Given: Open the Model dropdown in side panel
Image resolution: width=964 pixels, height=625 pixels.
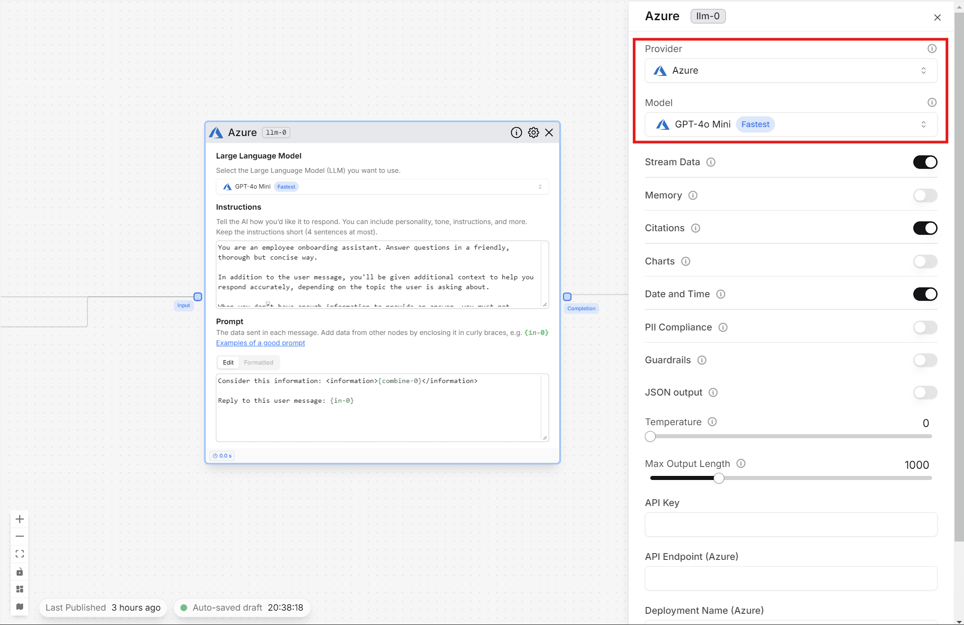Looking at the screenshot, I should coord(791,124).
